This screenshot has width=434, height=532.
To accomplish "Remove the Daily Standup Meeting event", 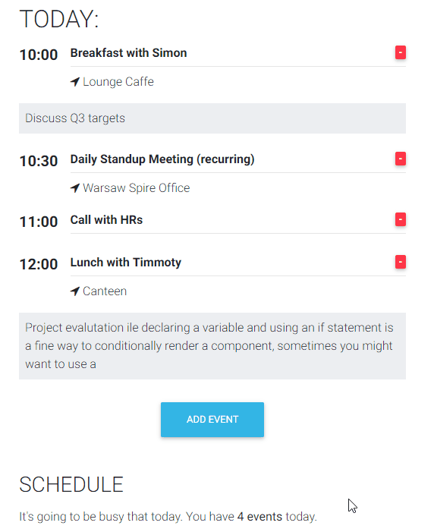I will click(401, 159).
